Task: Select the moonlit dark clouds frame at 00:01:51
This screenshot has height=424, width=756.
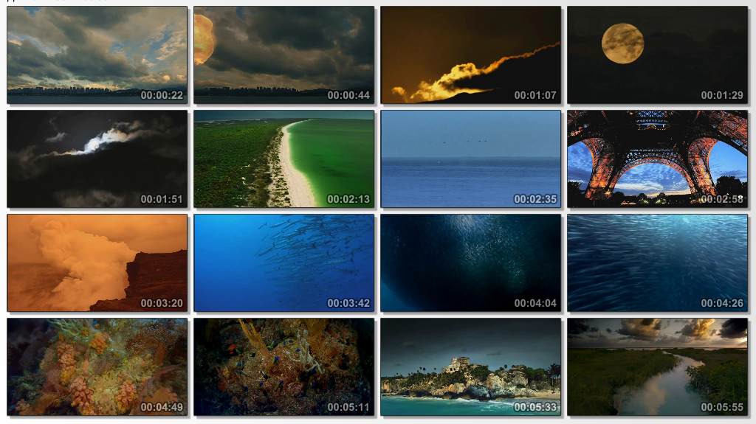Action: [97, 159]
